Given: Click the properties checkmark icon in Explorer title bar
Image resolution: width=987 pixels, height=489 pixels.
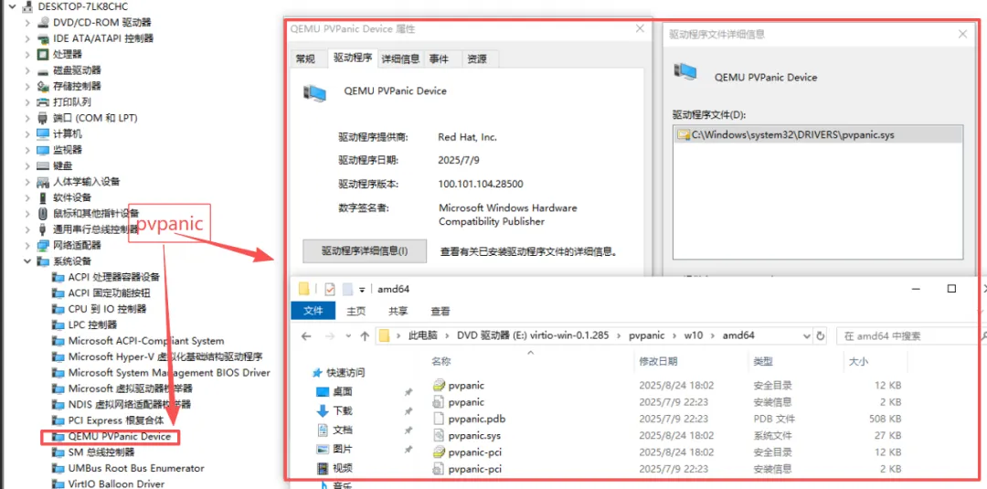Looking at the screenshot, I should (329, 289).
